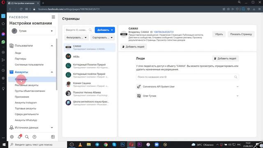
Task: Expand Conversions API System User row
Action: point(238,87)
